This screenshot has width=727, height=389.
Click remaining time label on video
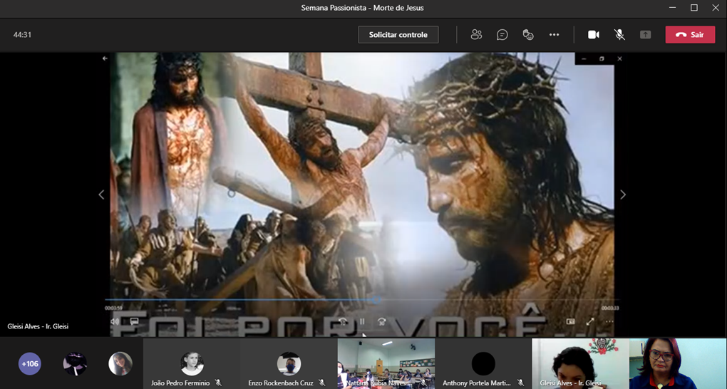coord(610,308)
